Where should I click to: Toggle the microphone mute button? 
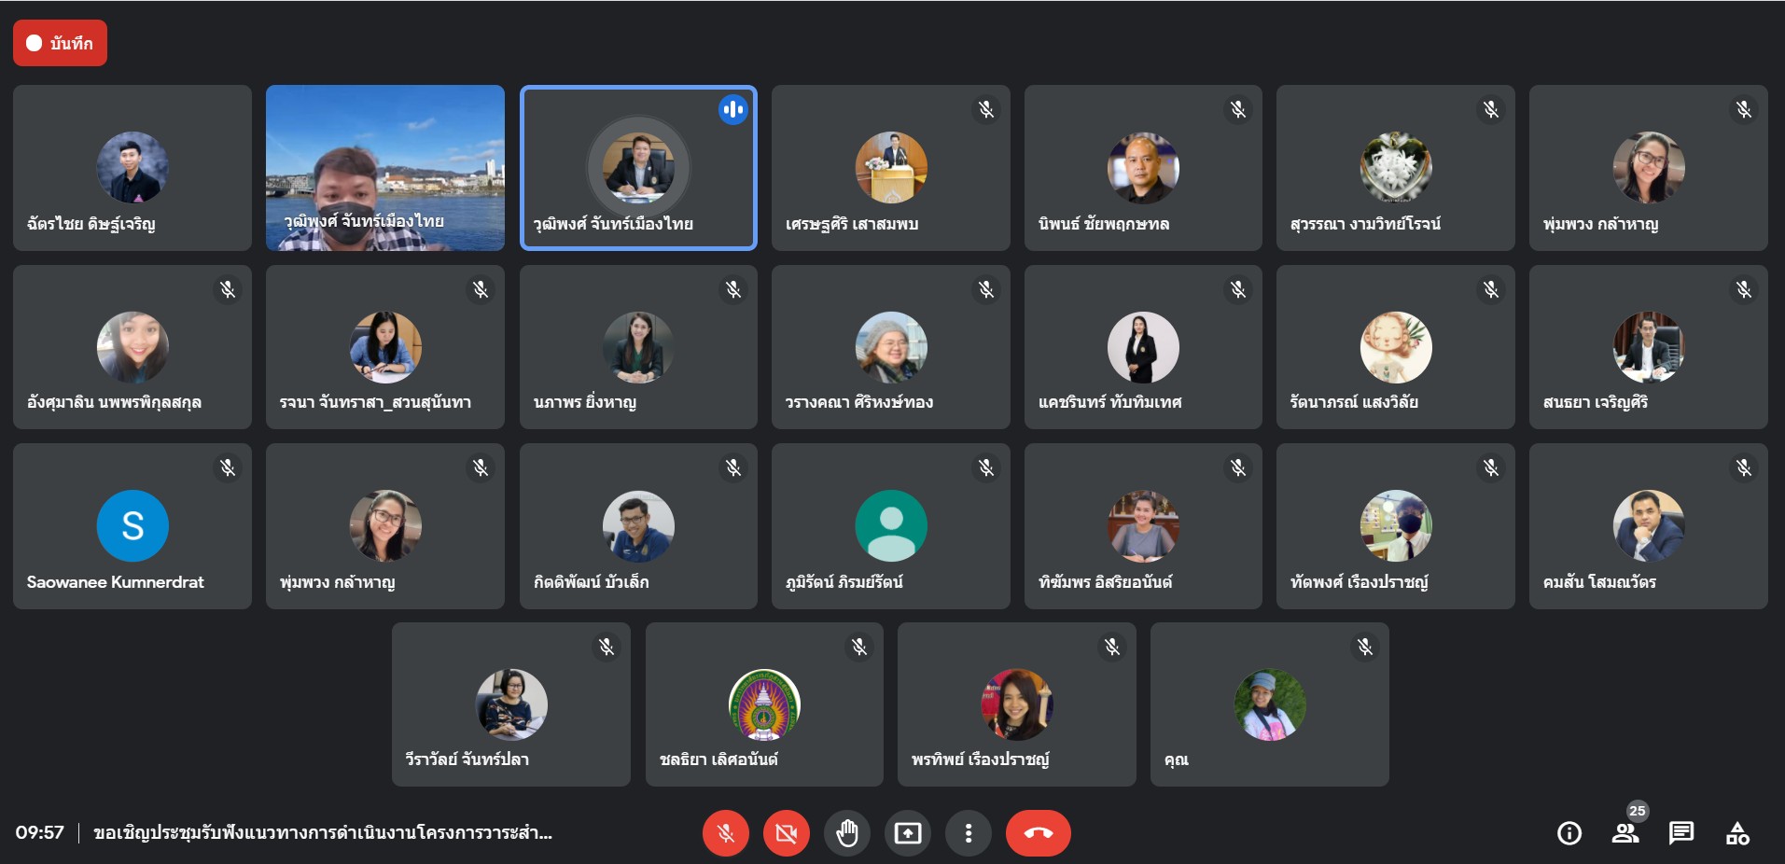click(x=726, y=833)
